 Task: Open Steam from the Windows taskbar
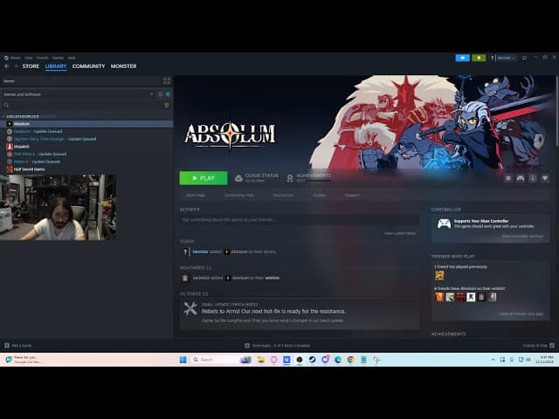[x=312, y=360]
